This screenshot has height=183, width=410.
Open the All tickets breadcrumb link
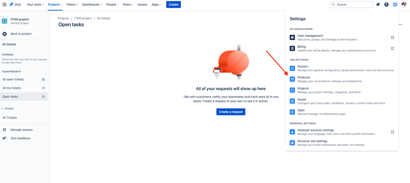point(104,18)
